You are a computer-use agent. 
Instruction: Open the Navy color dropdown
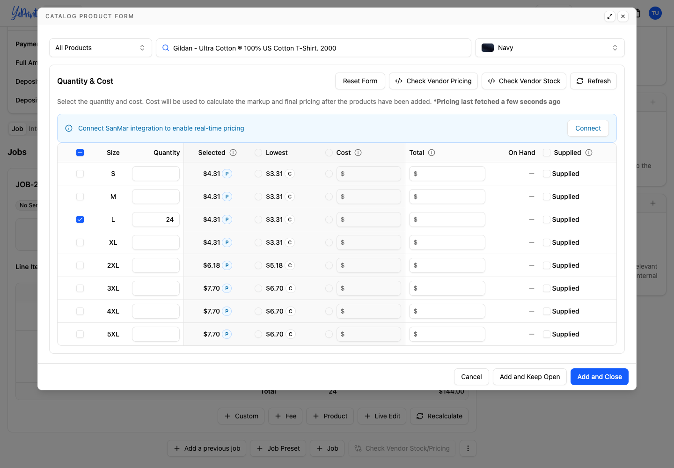pos(550,48)
